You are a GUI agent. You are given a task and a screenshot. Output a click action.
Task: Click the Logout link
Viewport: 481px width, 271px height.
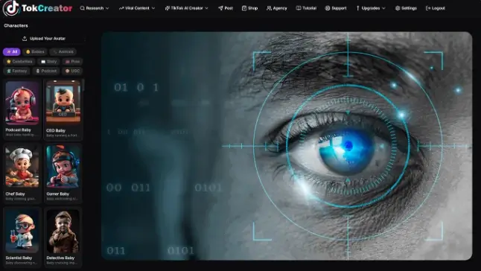coord(436,8)
